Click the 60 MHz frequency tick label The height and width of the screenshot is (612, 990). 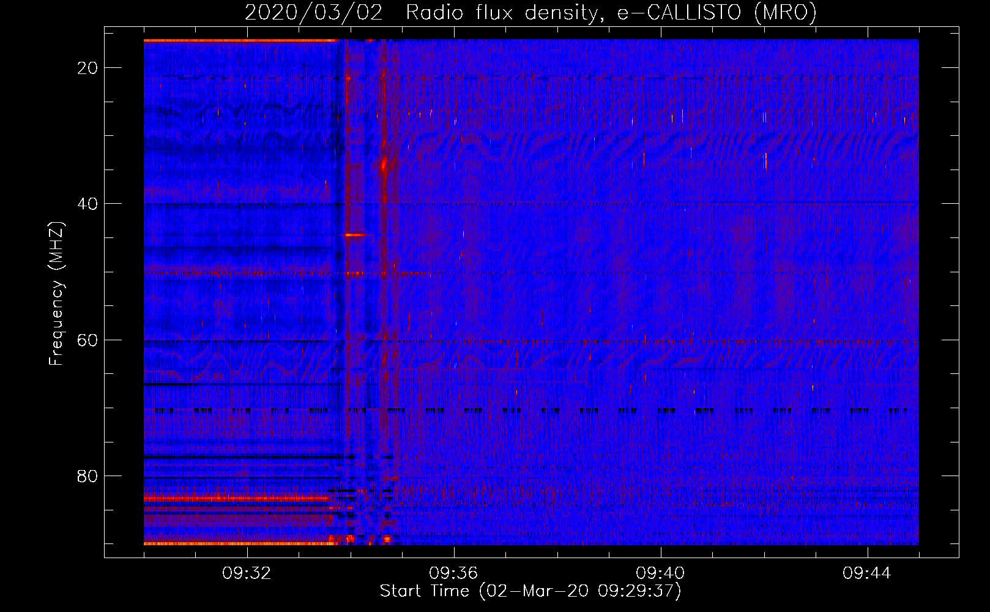88,340
